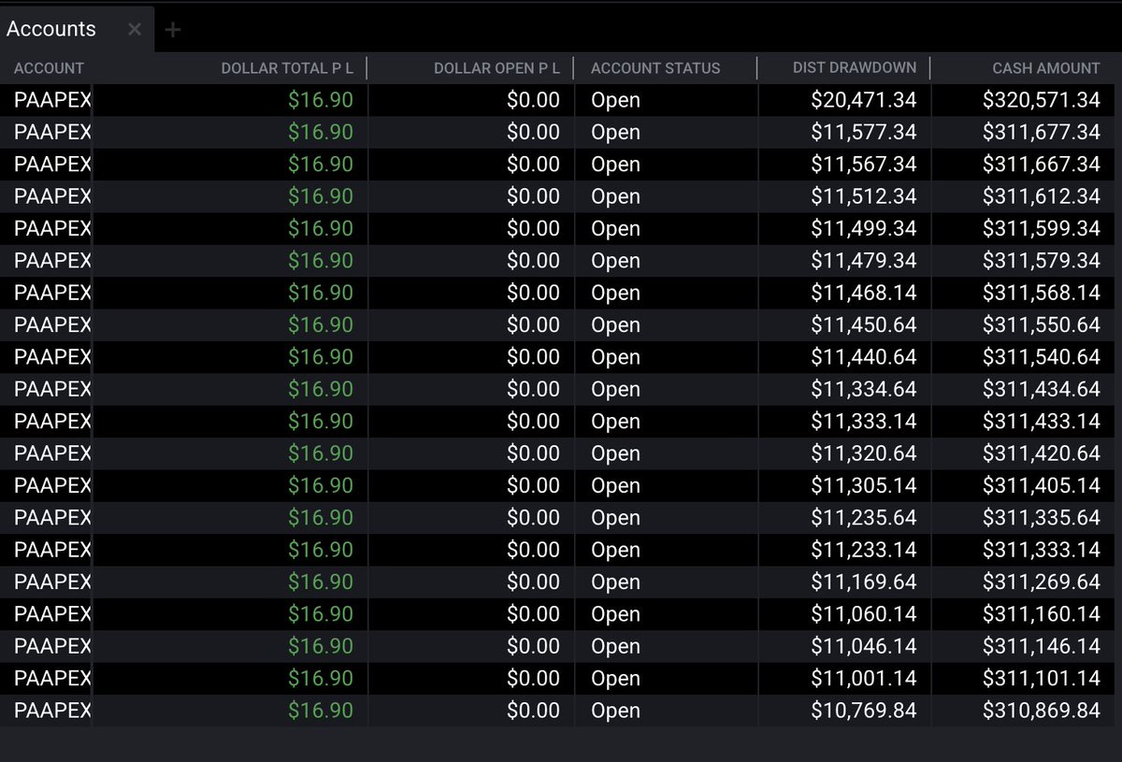This screenshot has width=1122, height=762.
Task: Select drawdown value $11,440.64
Action: pyautogui.click(x=864, y=357)
